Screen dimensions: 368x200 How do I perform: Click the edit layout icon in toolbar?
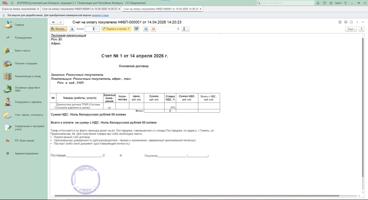click(x=137, y=29)
